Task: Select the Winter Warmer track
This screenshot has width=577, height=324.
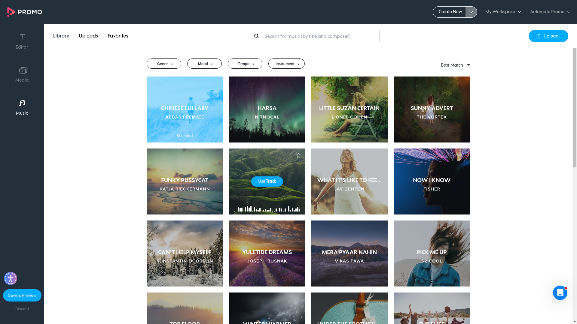Action: point(267,308)
